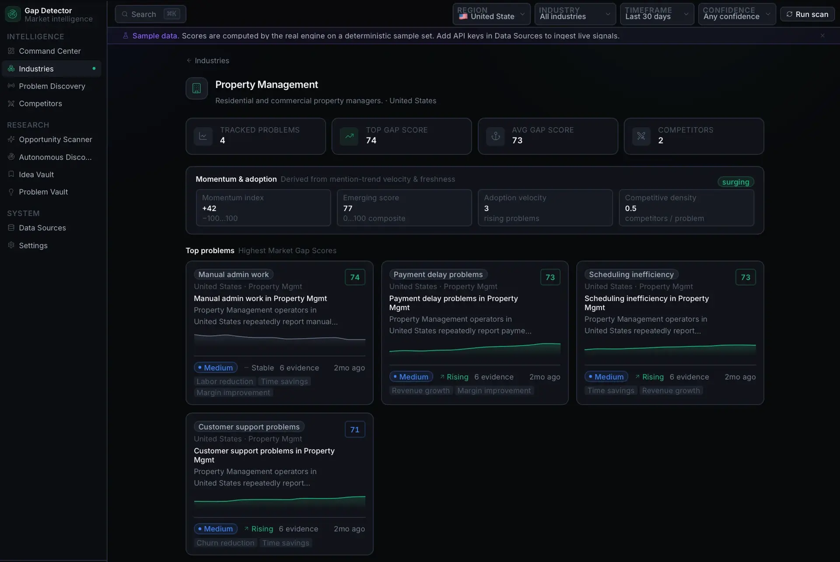Open the Idea Vault
Viewport: 840px width, 562px height.
click(52, 174)
